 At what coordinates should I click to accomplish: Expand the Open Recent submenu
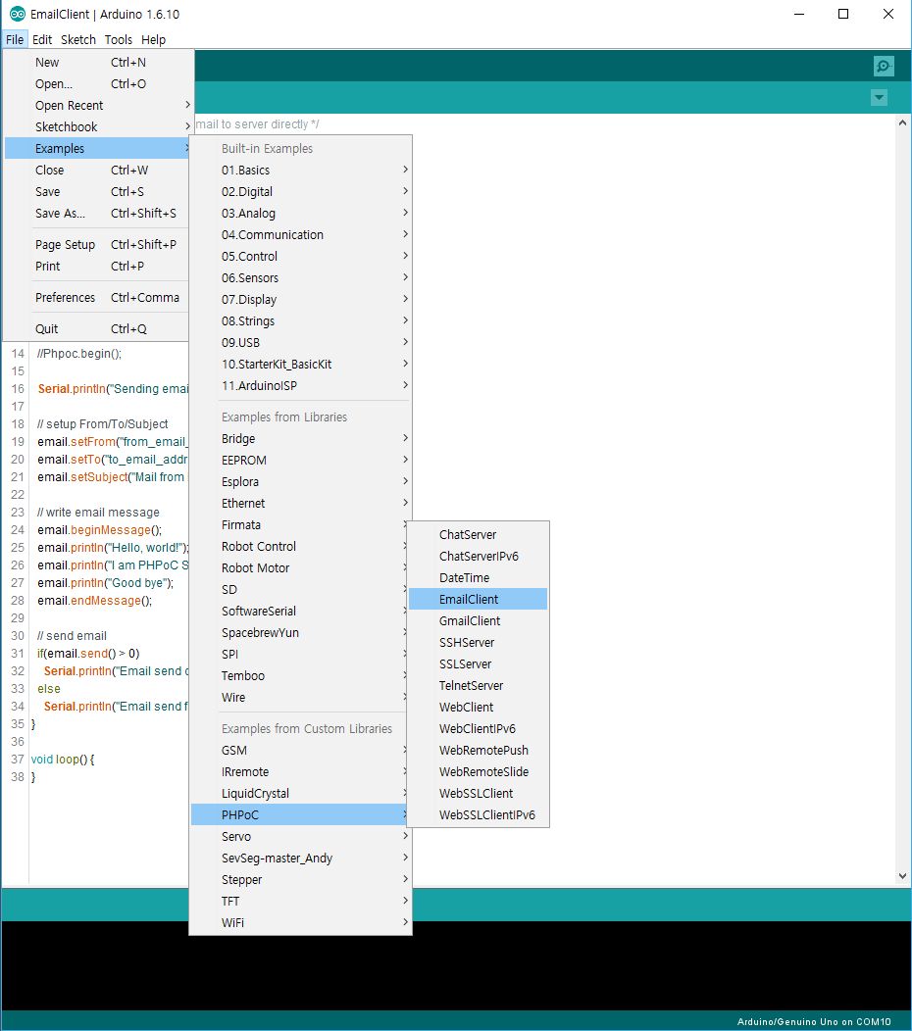(97, 105)
